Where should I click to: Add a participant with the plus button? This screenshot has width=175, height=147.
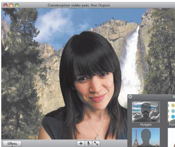[x=81, y=143]
